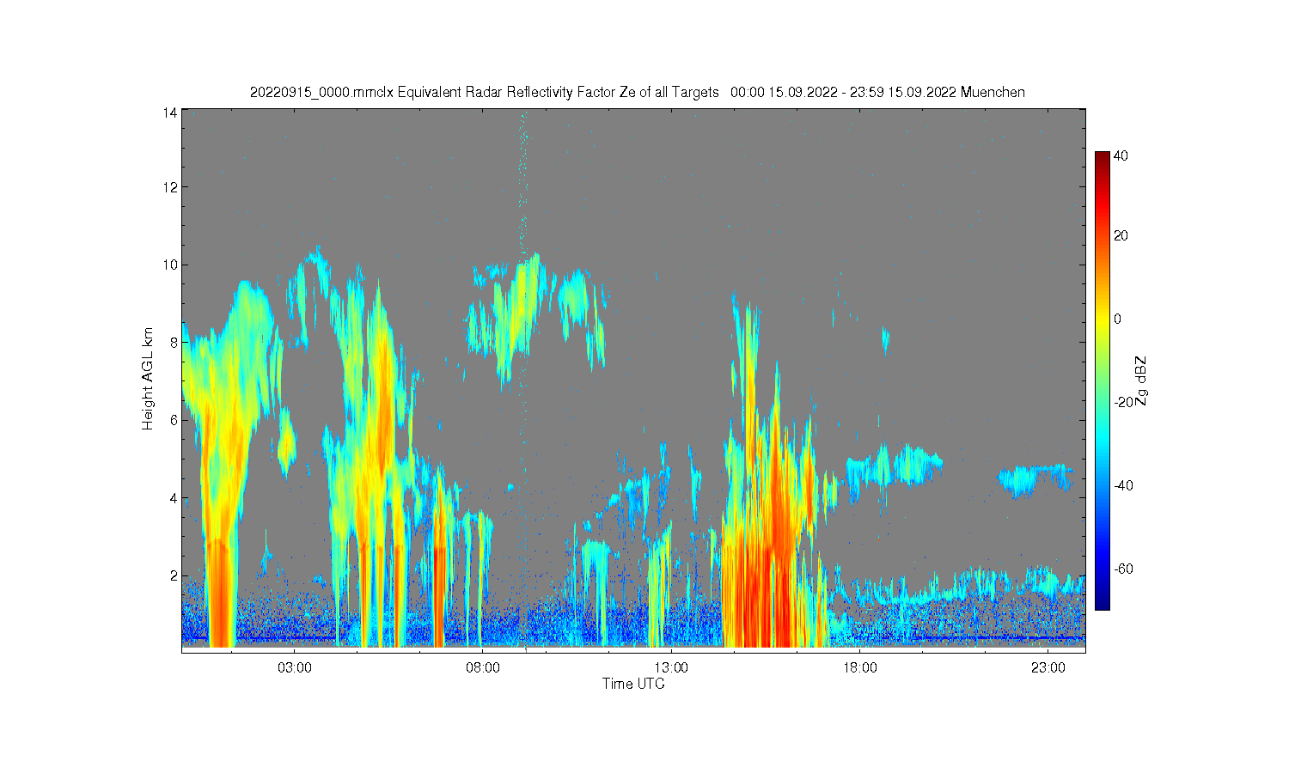Click the 14 km height tick label
1289x773 pixels.
171,113
